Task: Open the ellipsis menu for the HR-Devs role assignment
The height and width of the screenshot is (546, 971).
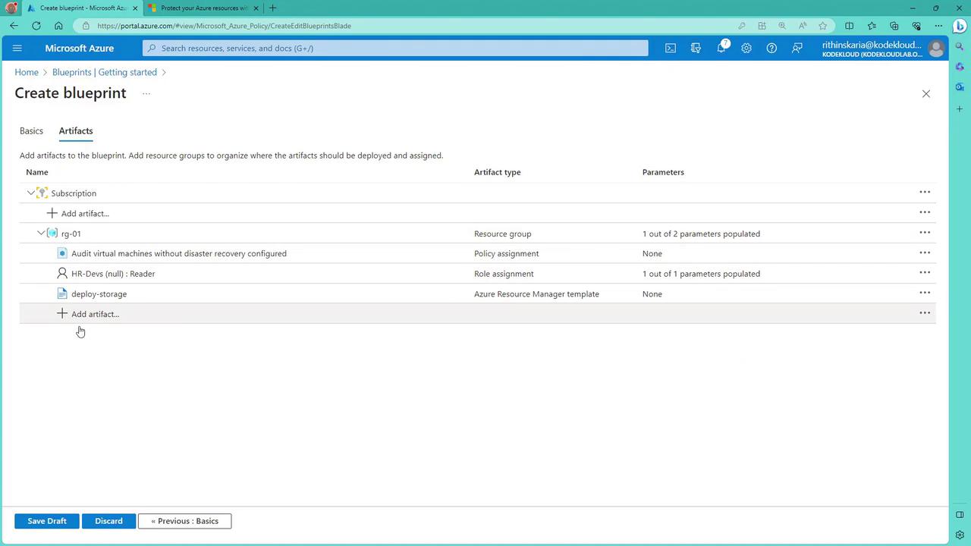Action: coord(925,273)
